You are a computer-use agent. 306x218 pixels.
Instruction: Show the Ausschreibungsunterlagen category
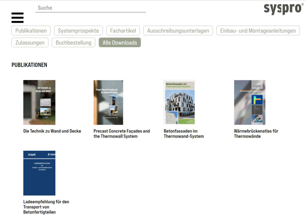178,31
